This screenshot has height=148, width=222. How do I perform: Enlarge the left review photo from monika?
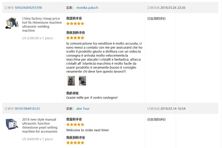tap(71, 81)
